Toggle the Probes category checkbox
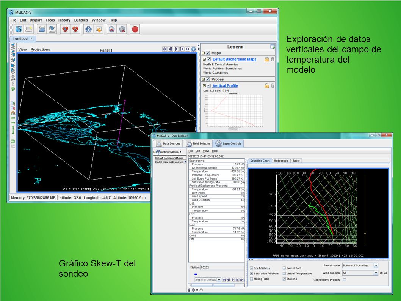This screenshot has height=301, width=401. pyautogui.click(x=208, y=79)
